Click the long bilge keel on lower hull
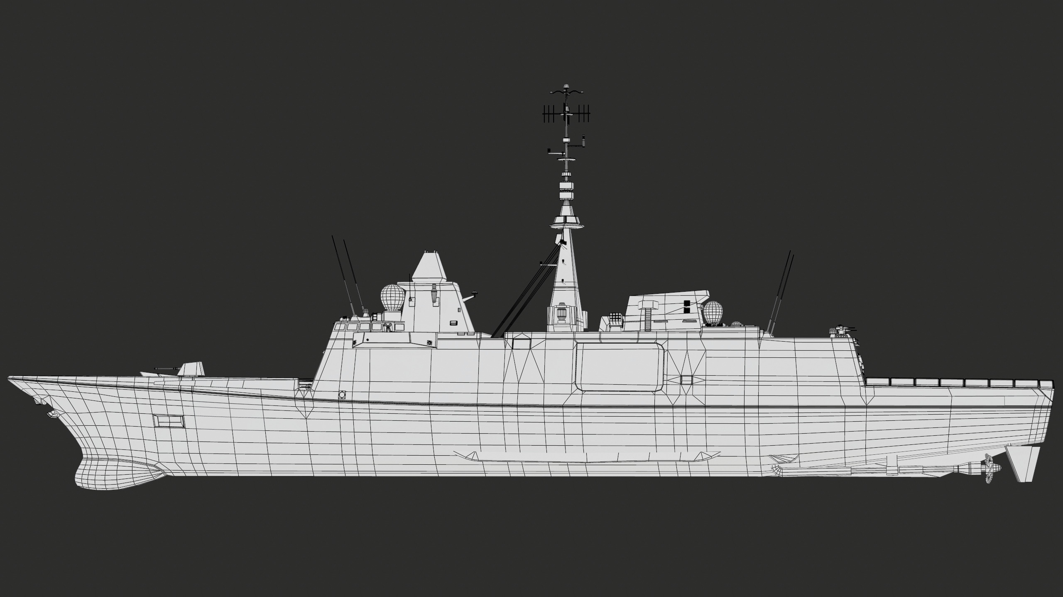Screen dimensions: 1063x597 [587, 456]
